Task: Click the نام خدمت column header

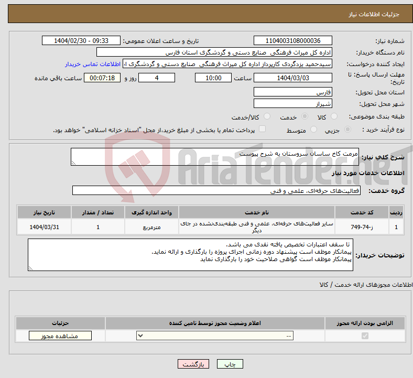Action: (256, 212)
